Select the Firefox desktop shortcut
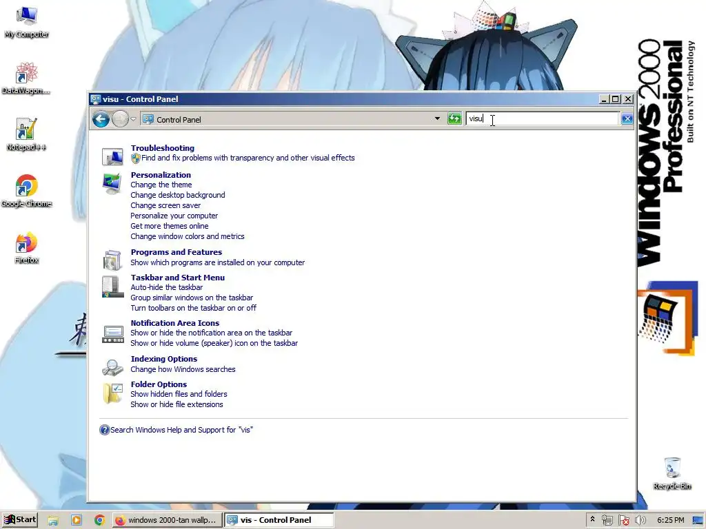 [26, 248]
